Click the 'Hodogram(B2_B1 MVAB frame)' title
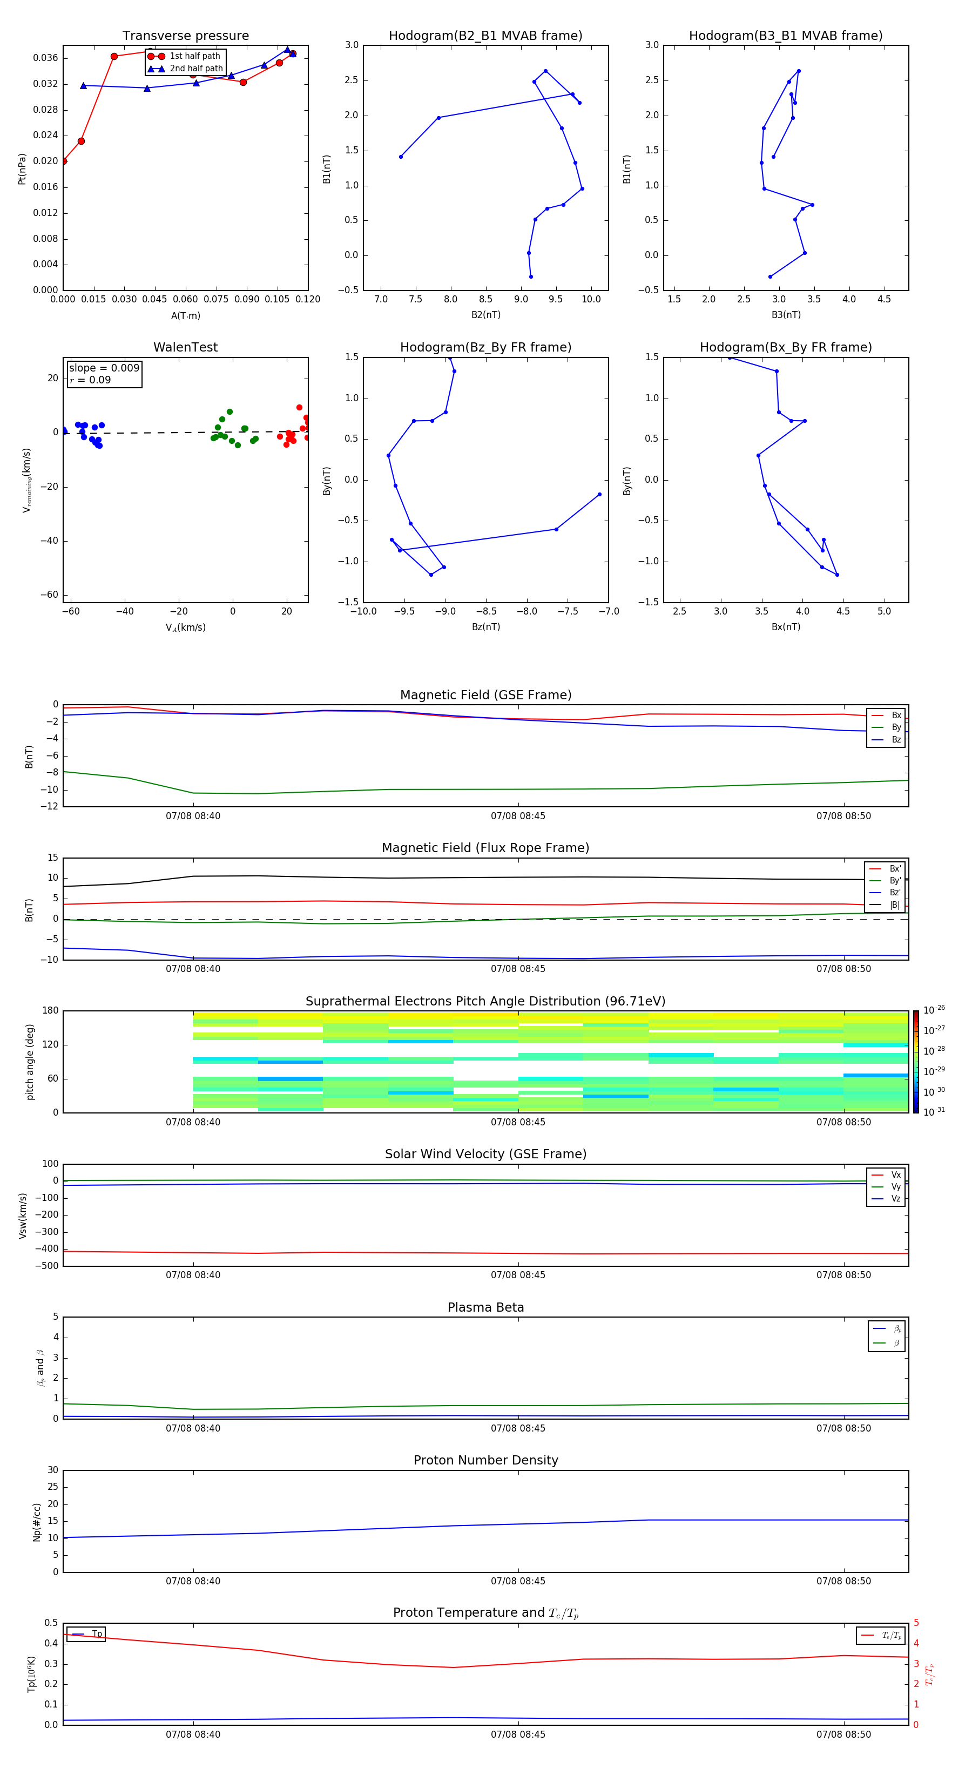Screen dimensions: 972x1782 coord(485,36)
